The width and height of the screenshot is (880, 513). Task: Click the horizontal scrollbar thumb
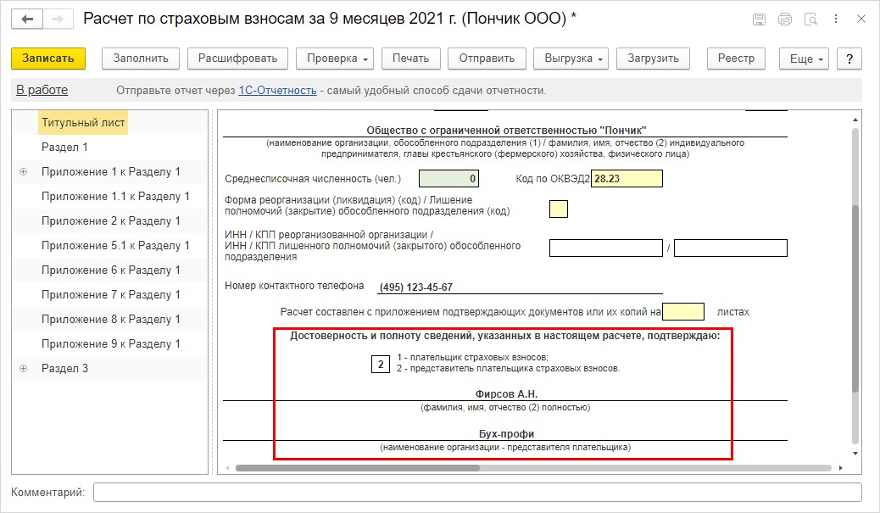358,467
